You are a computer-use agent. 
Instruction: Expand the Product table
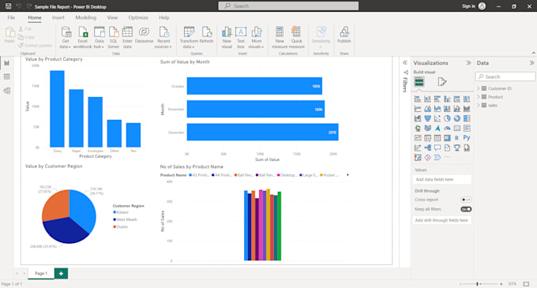(x=479, y=97)
